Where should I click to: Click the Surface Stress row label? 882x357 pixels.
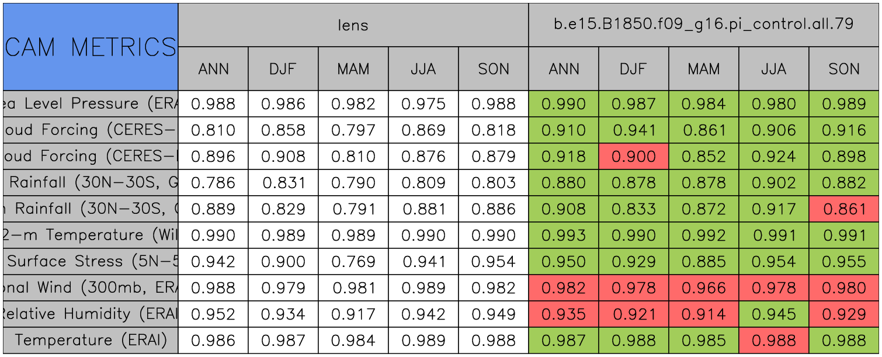click(91, 262)
